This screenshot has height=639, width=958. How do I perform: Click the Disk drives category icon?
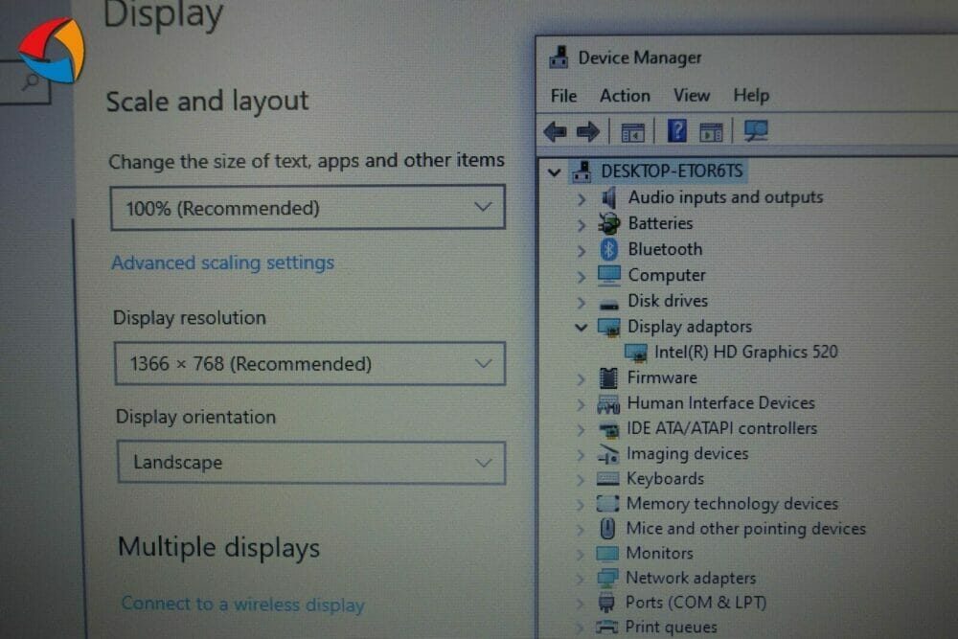point(608,304)
